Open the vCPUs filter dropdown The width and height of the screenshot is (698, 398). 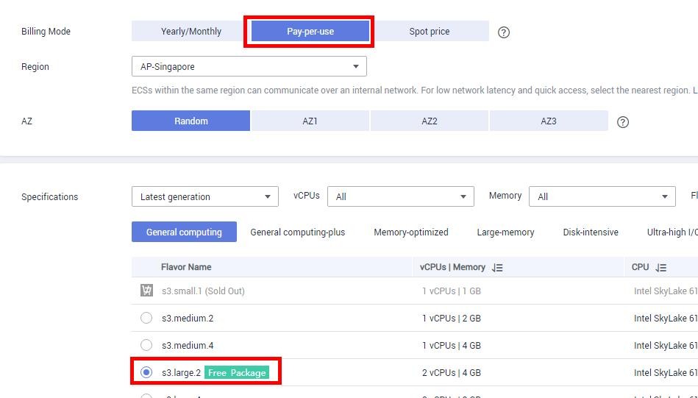click(400, 196)
